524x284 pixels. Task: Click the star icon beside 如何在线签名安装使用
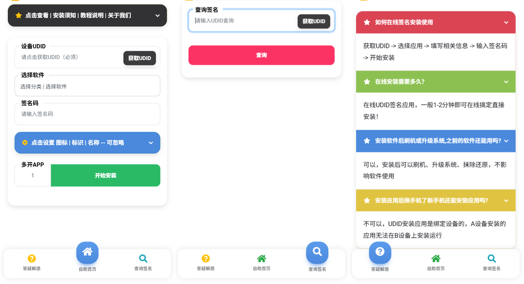367,22
